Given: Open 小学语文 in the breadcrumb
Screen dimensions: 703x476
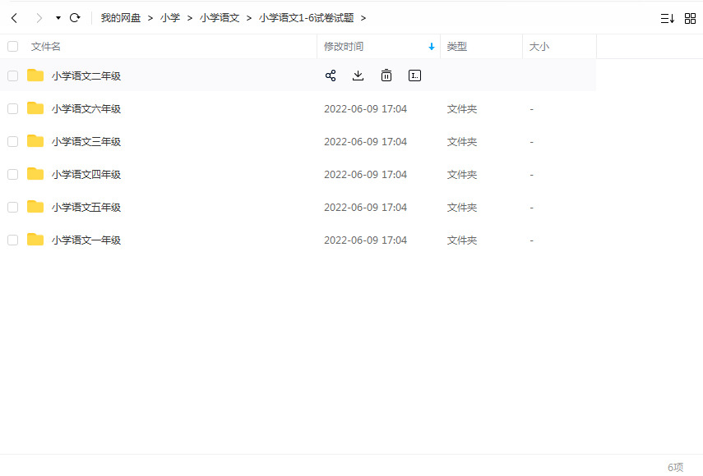Looking at the screenshot, I should pyautogui.click(x=220, y=18).
